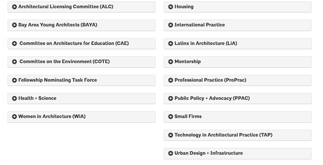Screen dimensions: 323x165
Task: Click the plus icon next to Housing
Action: [x=171, y=7]
